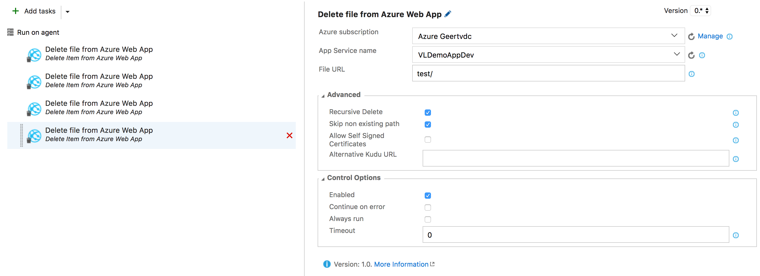Remove the selected task with red X
This screenshot has height=276, width=760.
[289, 135]
